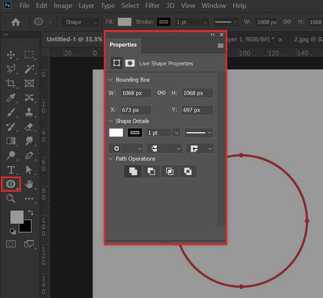Collapse the Path Operations section
This screenshot has height=298, width=323.
click(x=111, y=158)
